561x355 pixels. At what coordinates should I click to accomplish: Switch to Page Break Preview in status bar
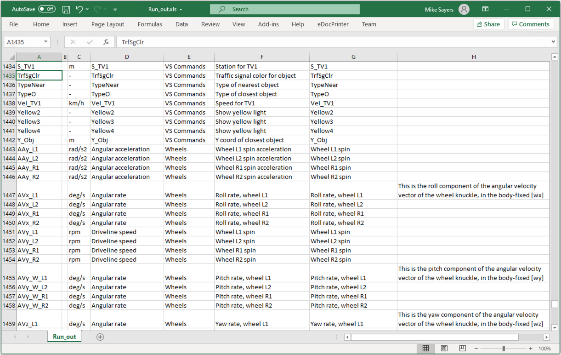click(x=463, y=349)
